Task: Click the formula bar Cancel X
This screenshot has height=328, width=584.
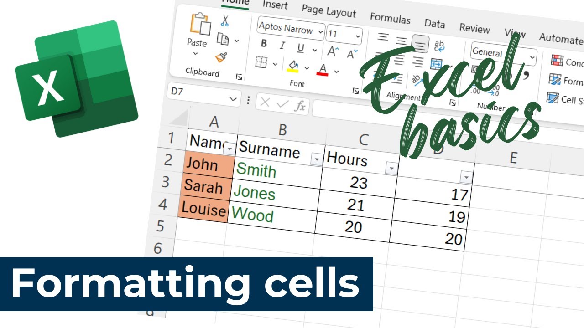Action: pyautogui.click(x=265, y=103)
